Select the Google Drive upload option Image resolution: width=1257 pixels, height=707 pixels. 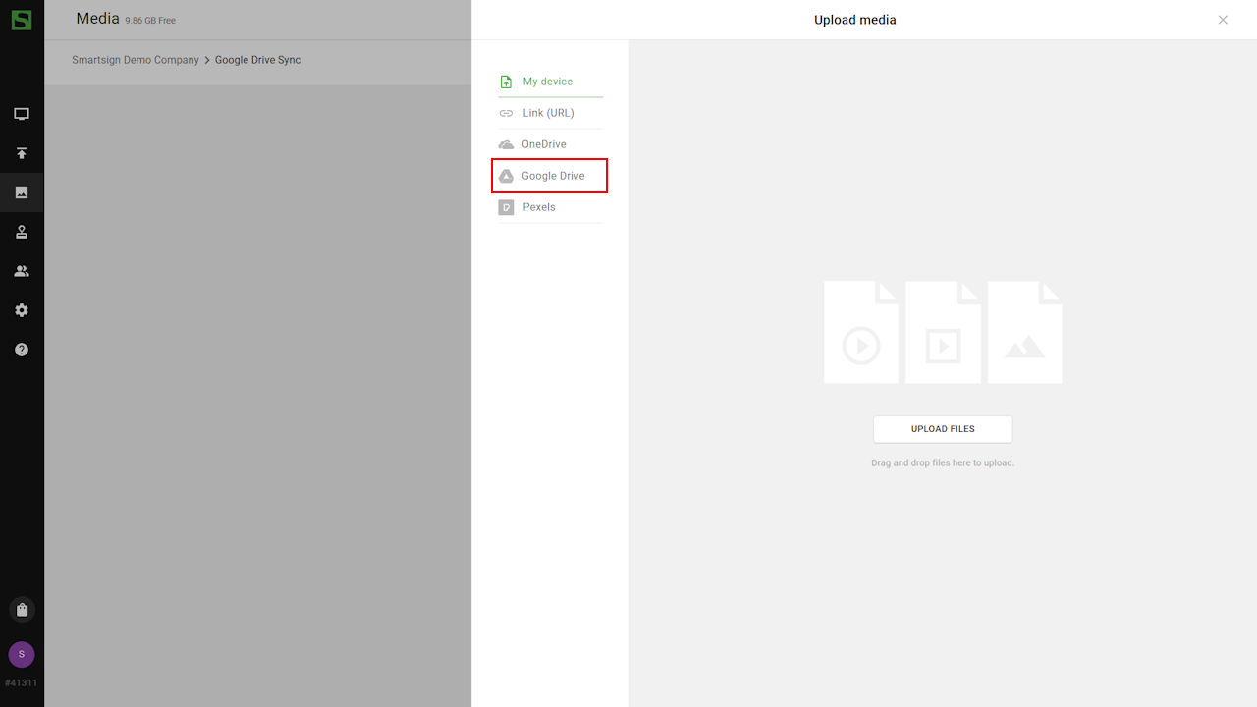[x=552, y=176]
